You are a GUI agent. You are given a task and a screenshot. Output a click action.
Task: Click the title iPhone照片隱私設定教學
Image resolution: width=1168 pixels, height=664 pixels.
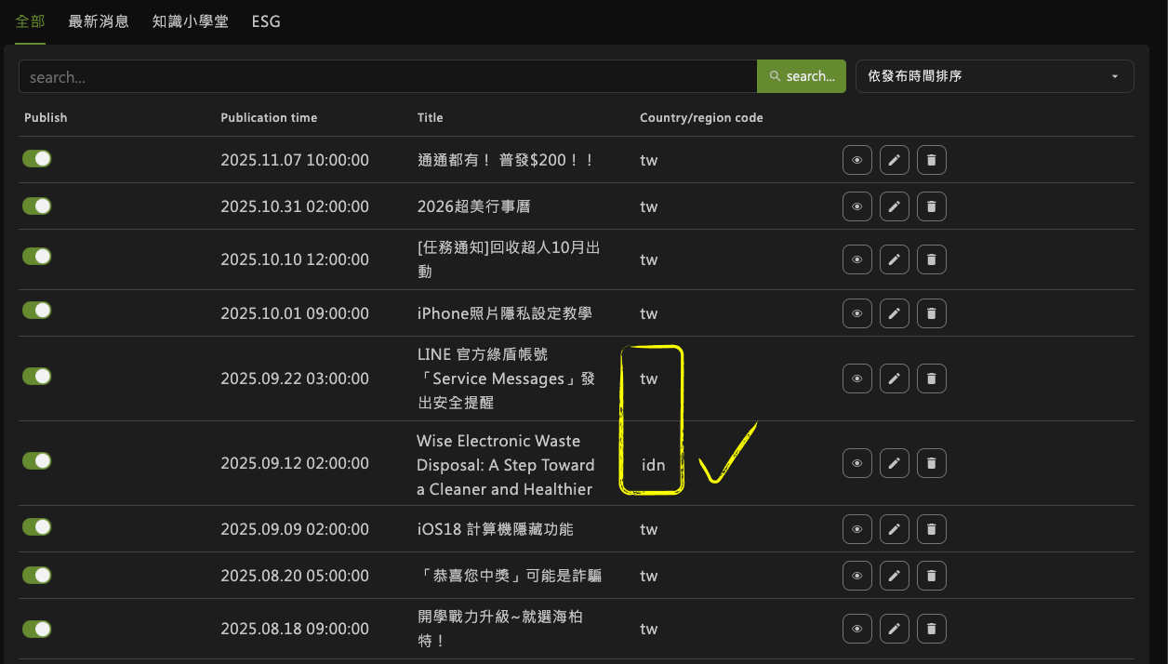point(505,313)
